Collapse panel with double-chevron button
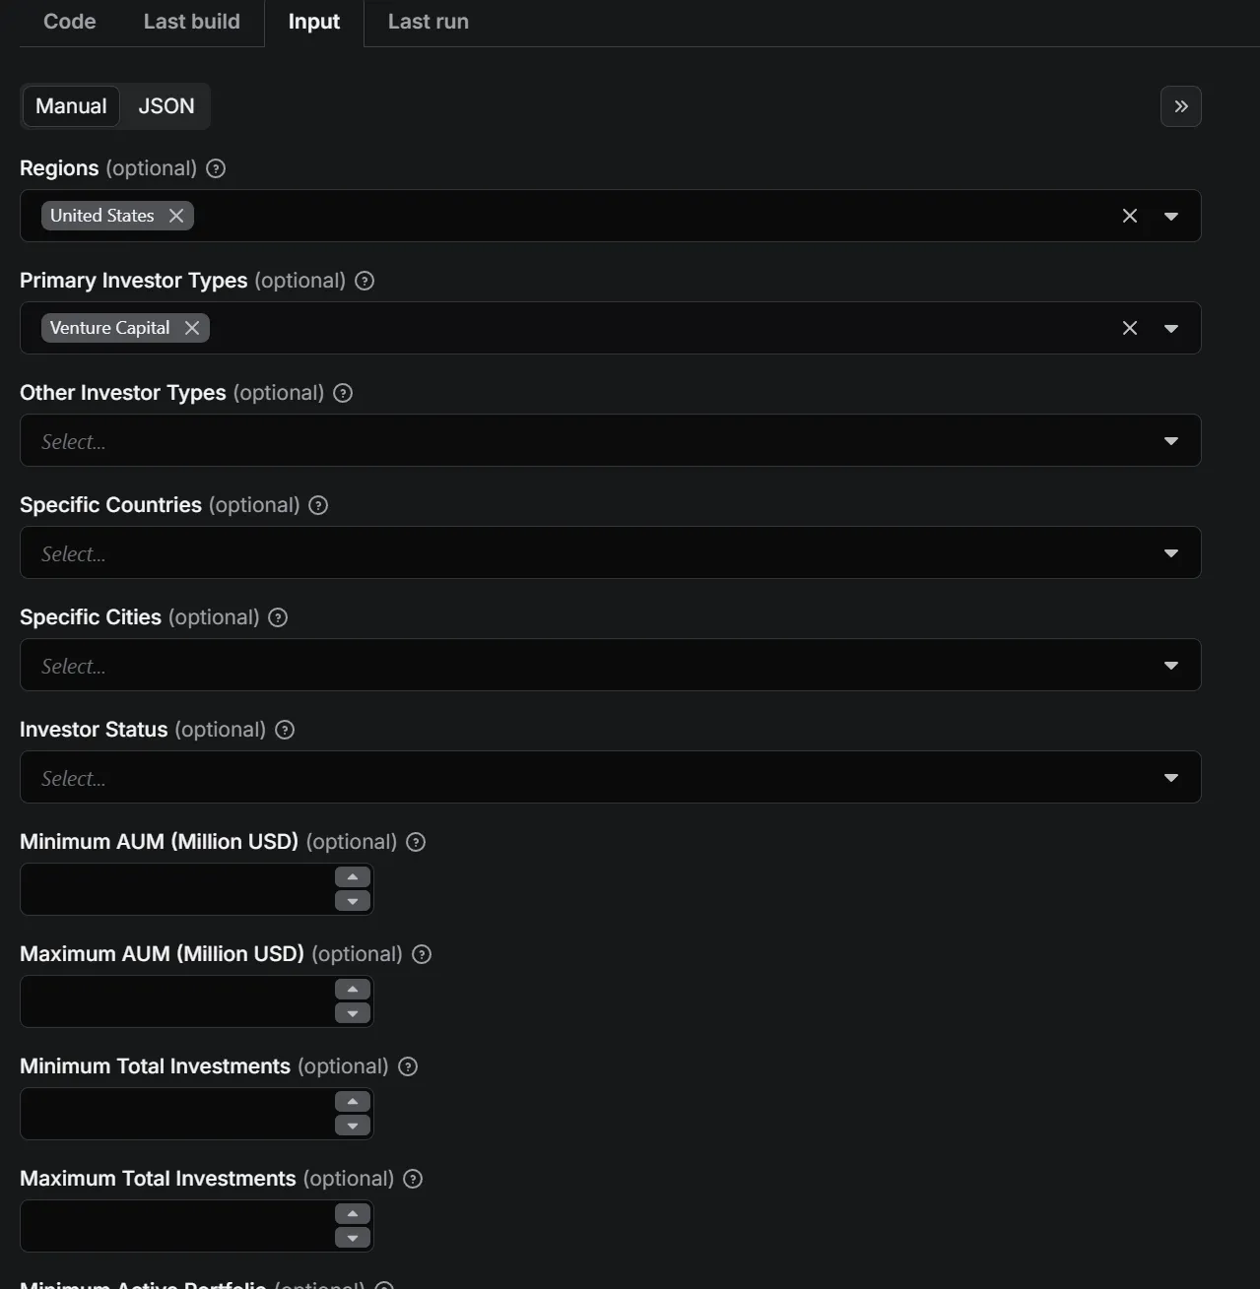 [1180, 106]
